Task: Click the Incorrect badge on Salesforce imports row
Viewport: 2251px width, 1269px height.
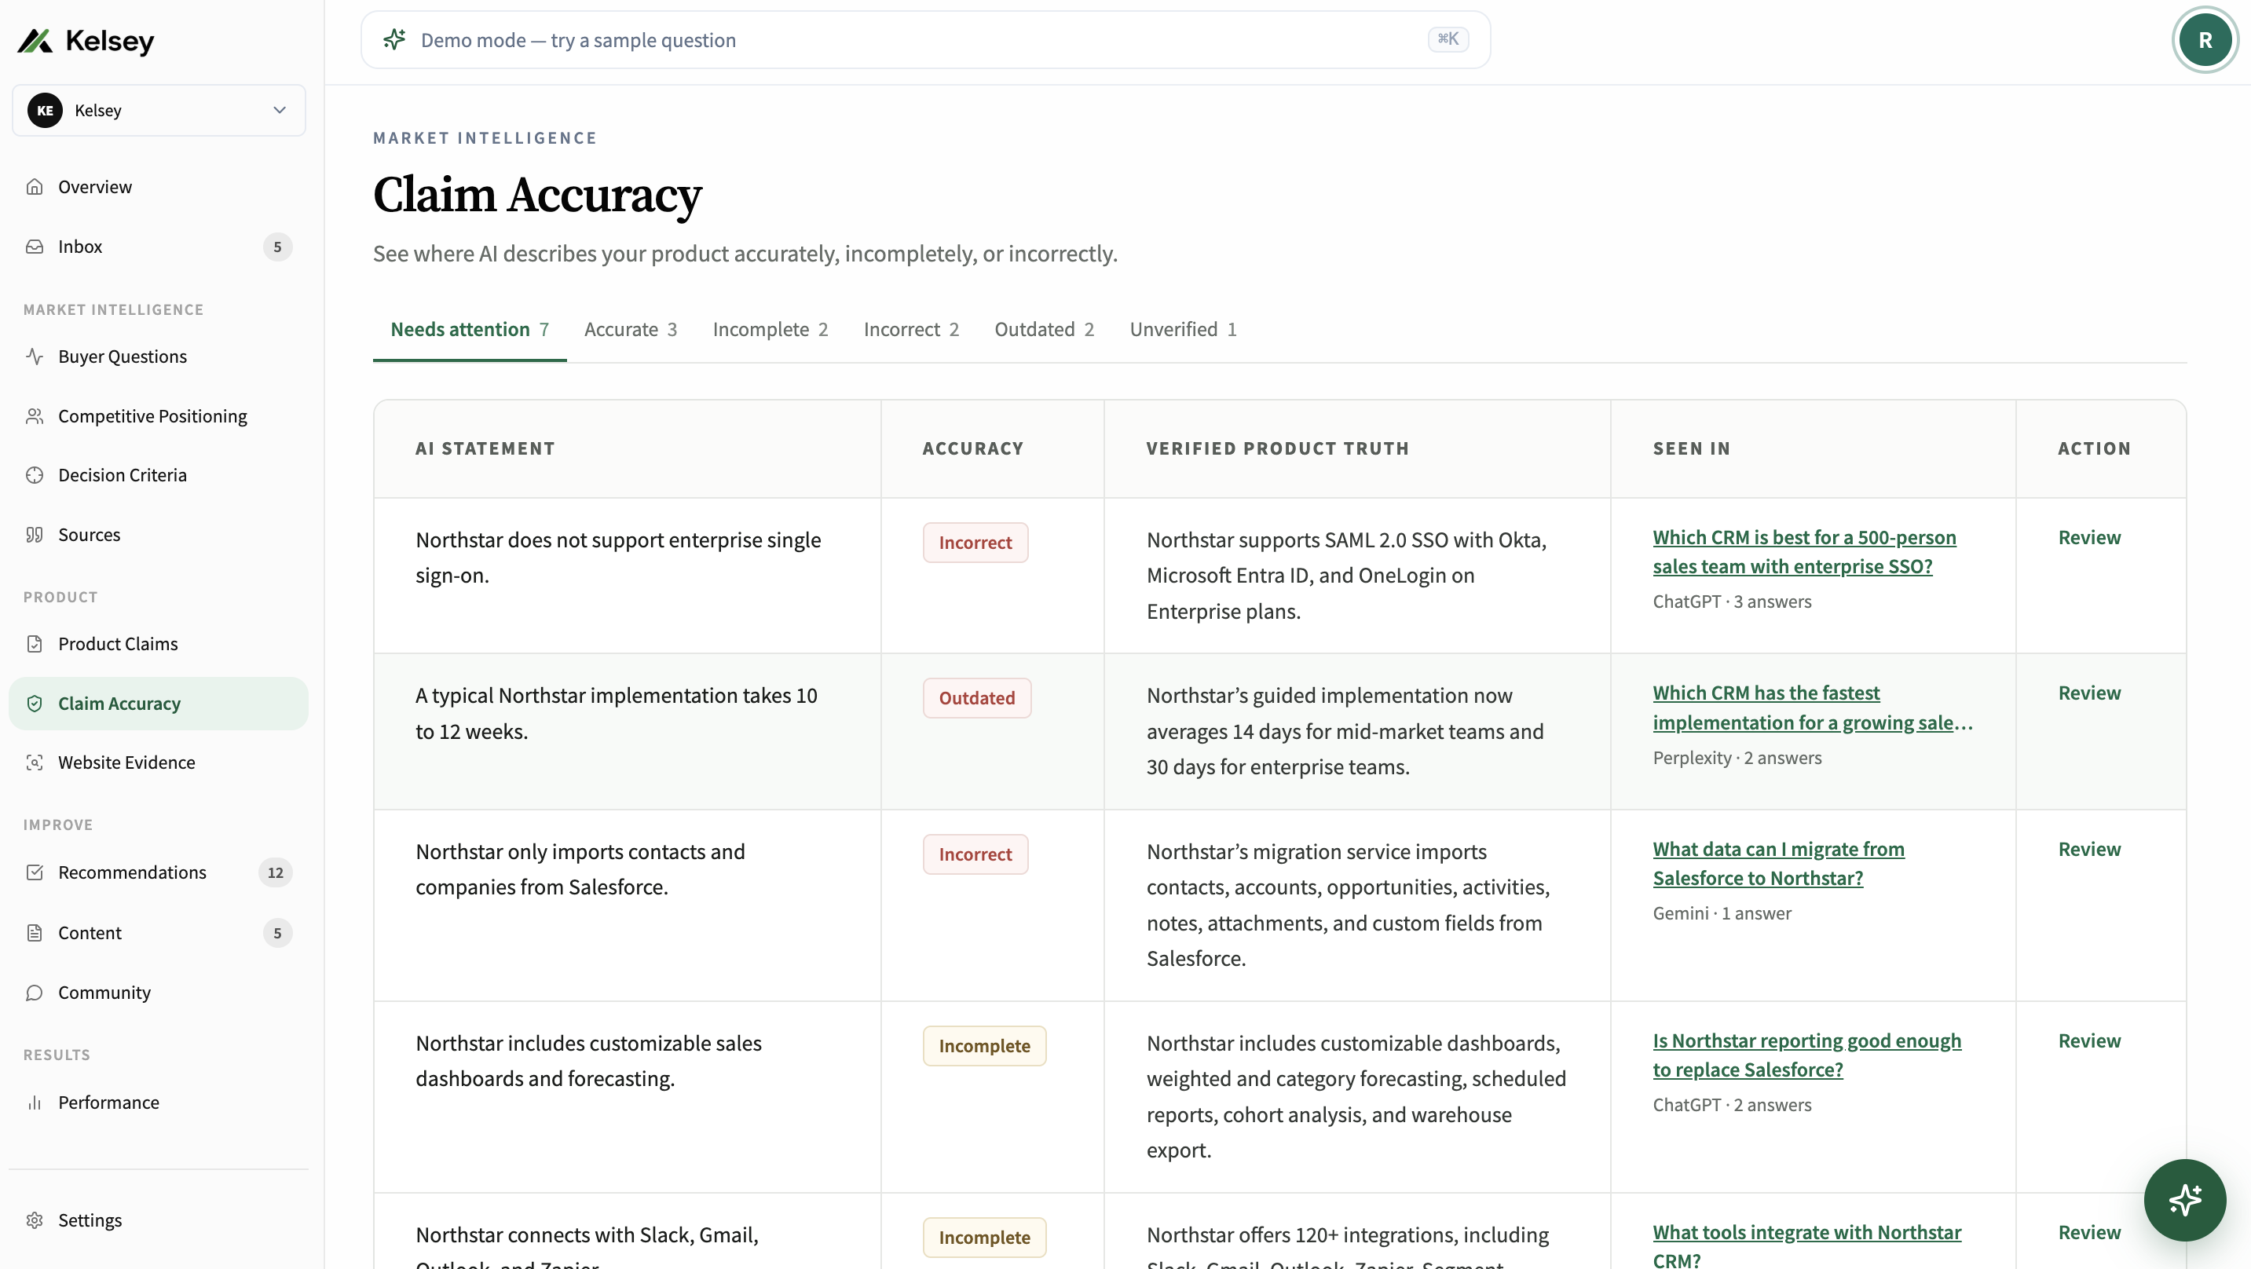Action: [975, 854]
